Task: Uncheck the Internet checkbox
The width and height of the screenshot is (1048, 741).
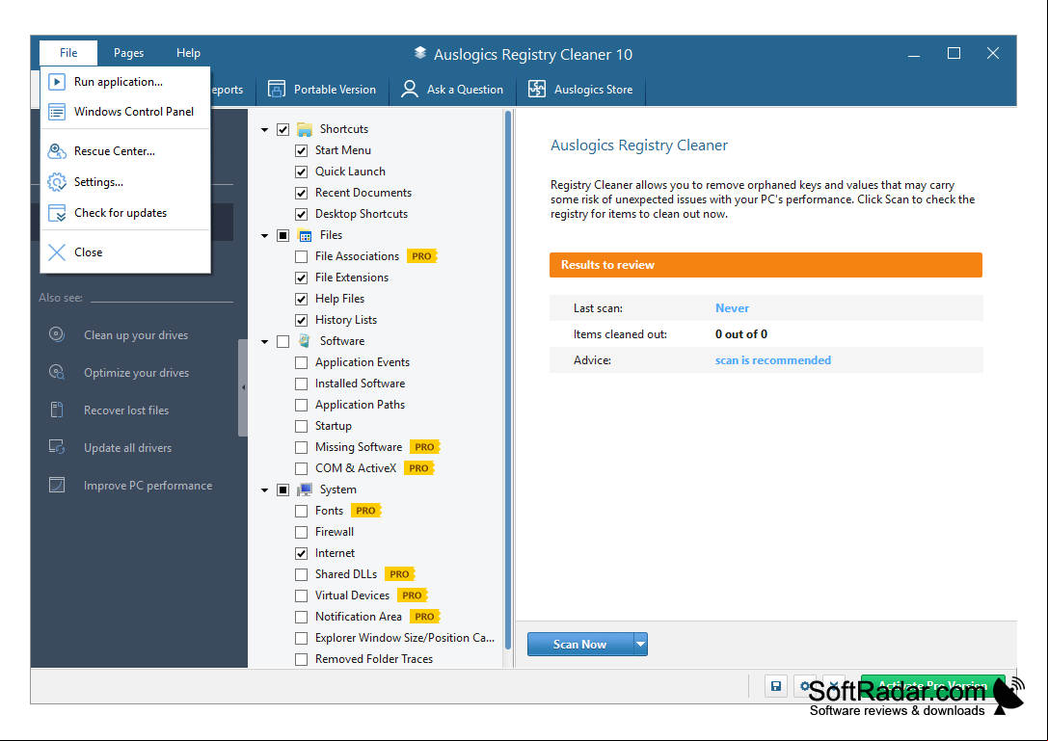Action: pyautogui.click(x=302, y=553)
